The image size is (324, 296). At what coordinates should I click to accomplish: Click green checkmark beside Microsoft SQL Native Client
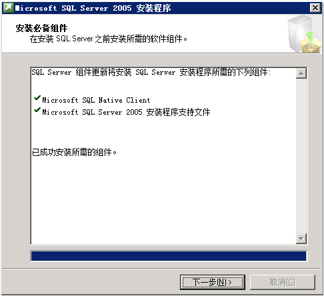point(37,98)
